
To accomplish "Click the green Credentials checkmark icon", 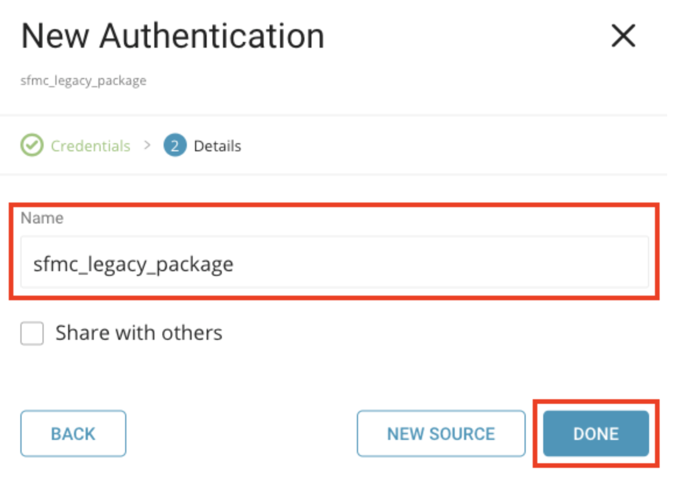I will (31, 145).
